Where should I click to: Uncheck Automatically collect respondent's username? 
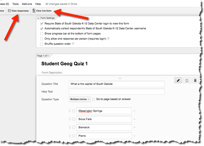[42, 29]
